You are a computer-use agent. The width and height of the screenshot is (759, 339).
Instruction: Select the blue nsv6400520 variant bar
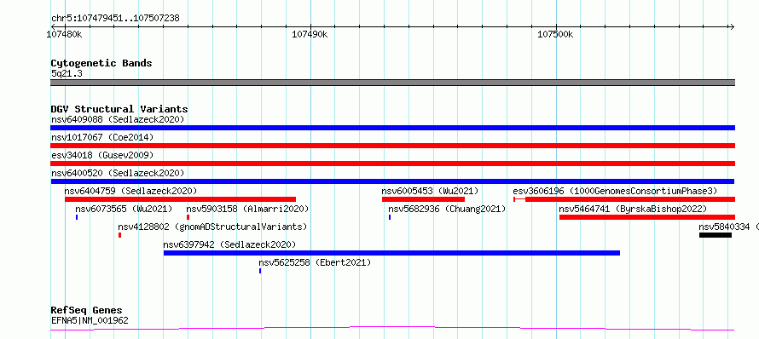392,181
